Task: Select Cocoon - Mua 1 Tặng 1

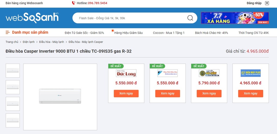Action: [169, 33]
